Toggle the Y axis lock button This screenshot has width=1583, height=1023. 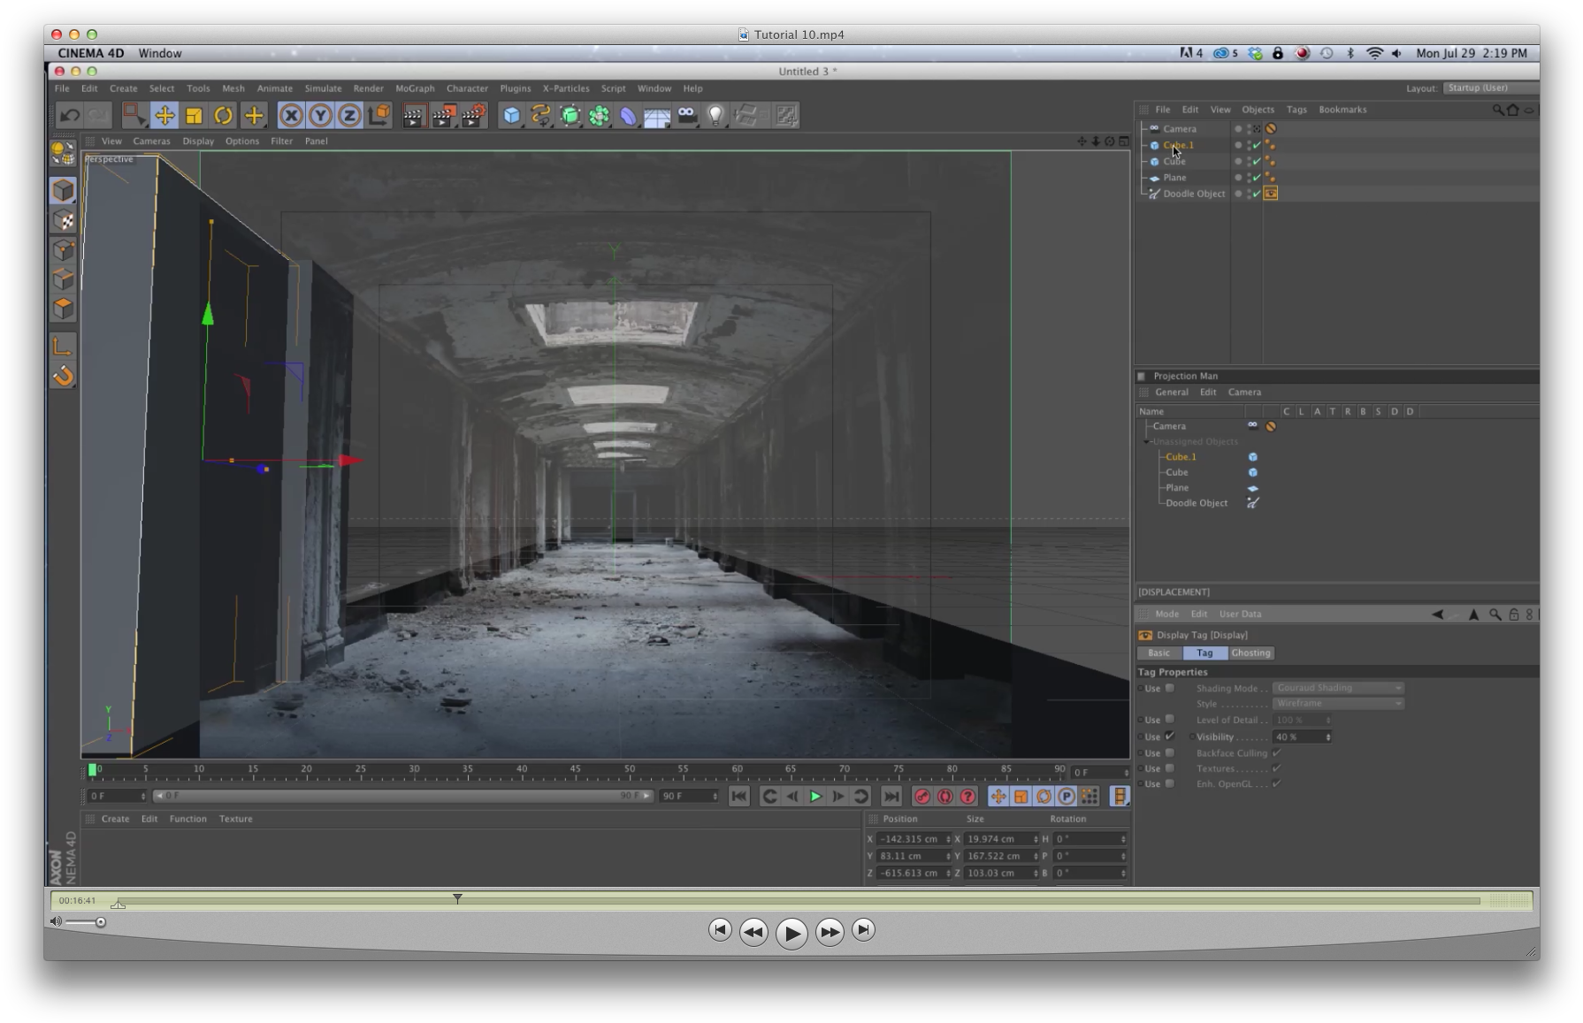(320, 116)
